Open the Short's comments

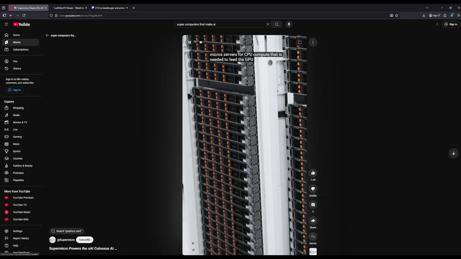pyautogui.click(x=313, y=204)
